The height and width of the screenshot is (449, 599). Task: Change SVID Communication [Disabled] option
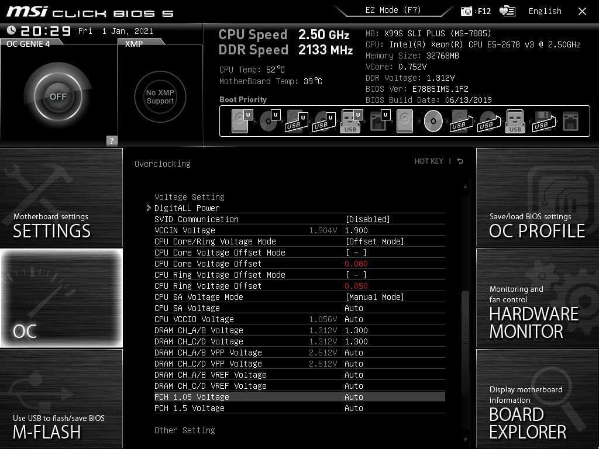367,219
